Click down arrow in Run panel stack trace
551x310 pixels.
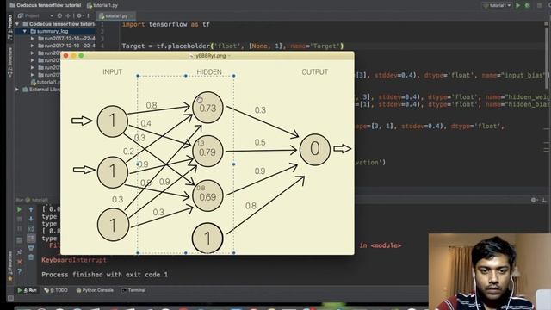pos(31,219)
